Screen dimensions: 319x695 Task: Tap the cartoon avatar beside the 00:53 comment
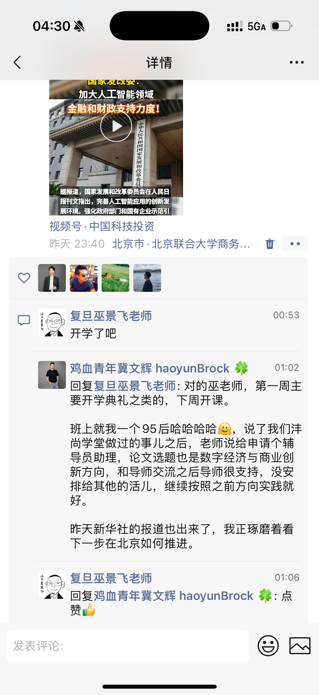(52, 322)
